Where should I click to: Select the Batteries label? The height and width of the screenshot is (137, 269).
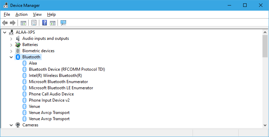click(30, 45)
